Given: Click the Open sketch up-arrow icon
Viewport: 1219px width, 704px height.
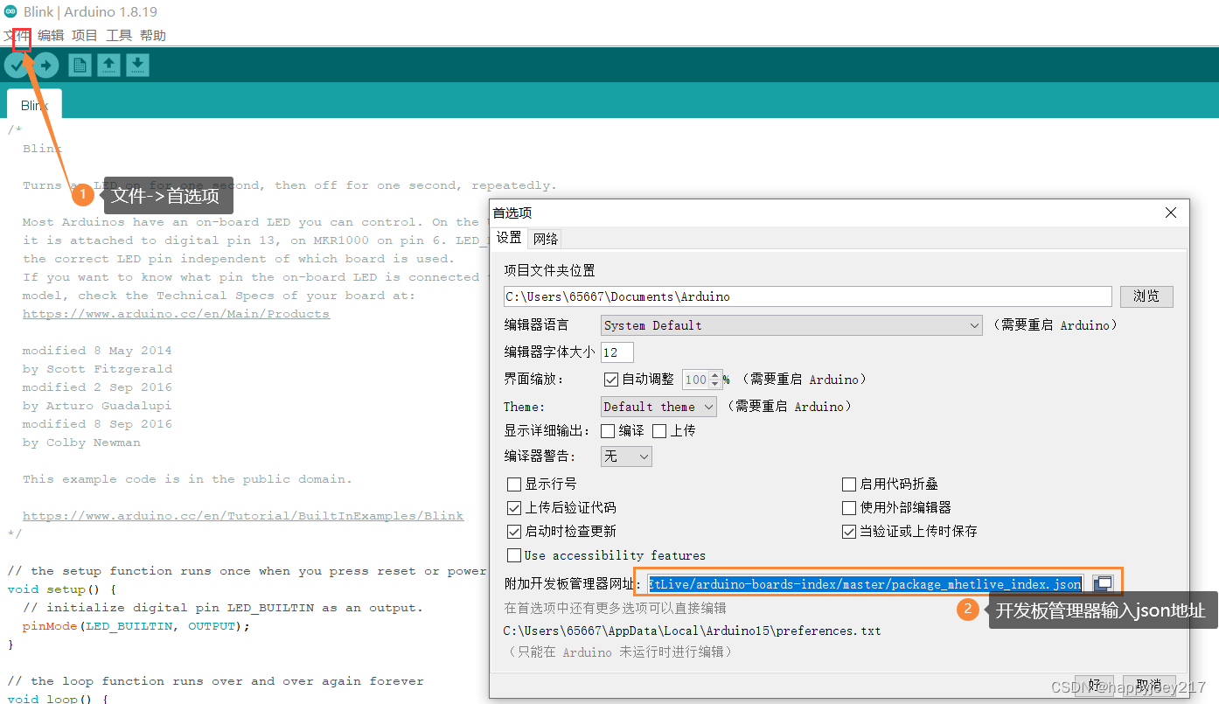Looking at the screenshot, I should pos(108,65).
